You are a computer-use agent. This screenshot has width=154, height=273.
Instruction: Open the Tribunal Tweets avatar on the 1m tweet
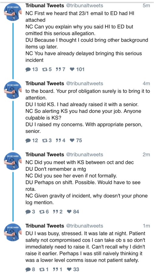coord(13,232)
